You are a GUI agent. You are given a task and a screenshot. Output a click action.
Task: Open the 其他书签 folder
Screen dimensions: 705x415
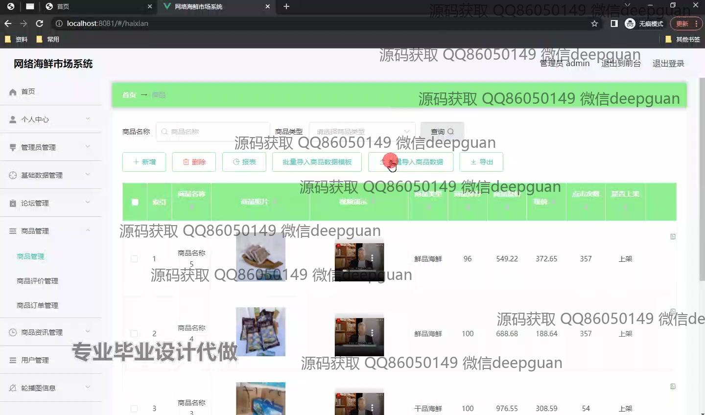(x=683, y=39)
